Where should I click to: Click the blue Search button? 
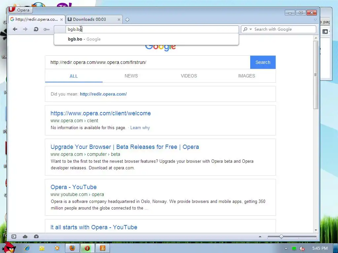[263, 62]
